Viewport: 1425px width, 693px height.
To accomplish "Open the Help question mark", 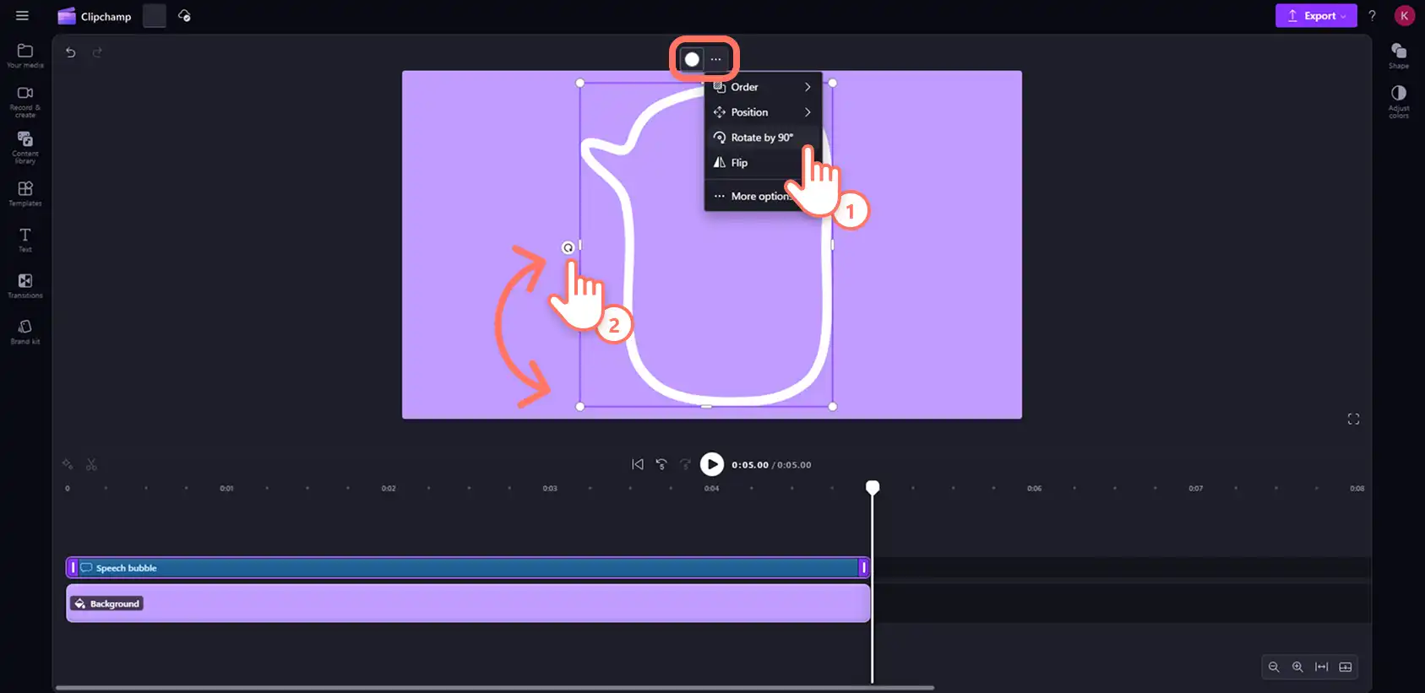I will (x=1373, y=16).
